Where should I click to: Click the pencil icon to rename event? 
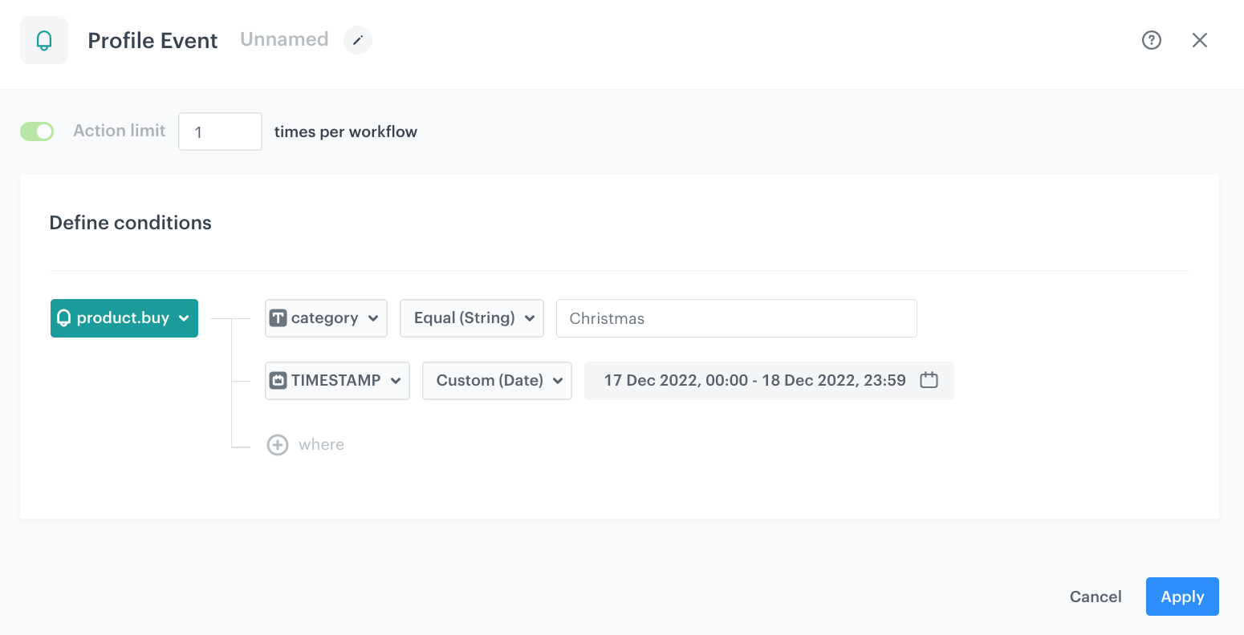[x=358, y=40]
